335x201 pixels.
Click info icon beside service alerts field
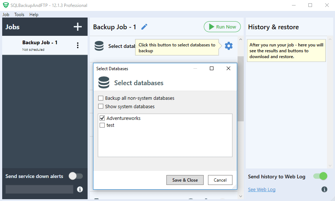click(x=80, y=189)
